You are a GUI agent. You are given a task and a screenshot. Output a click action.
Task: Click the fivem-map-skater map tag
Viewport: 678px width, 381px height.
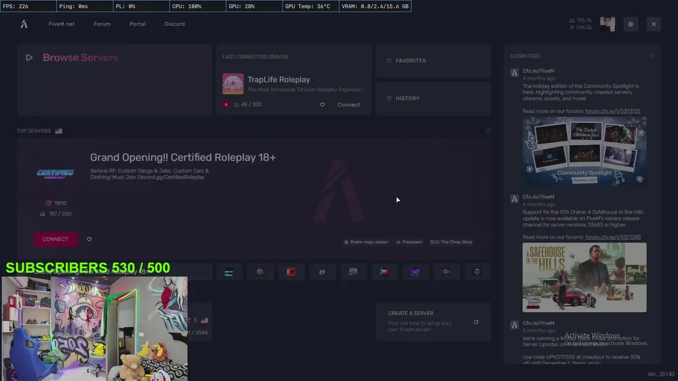tap(366, 242)
